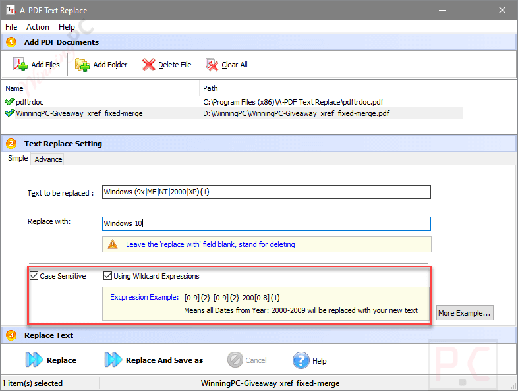518x392 pixels.
Task: Open the Action menu
Action: click(x=38, y=27)
